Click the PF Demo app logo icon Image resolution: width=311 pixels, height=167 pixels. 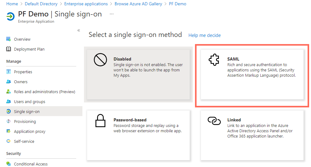point(11,16)
